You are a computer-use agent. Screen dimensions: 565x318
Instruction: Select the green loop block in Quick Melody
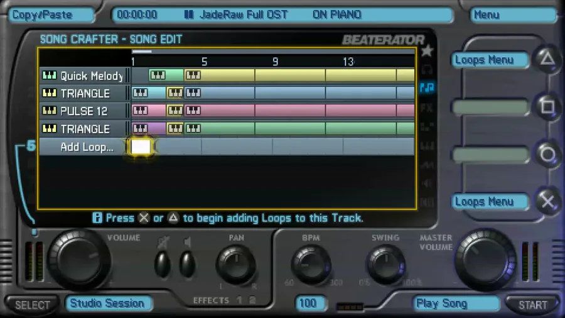point(166,75)
